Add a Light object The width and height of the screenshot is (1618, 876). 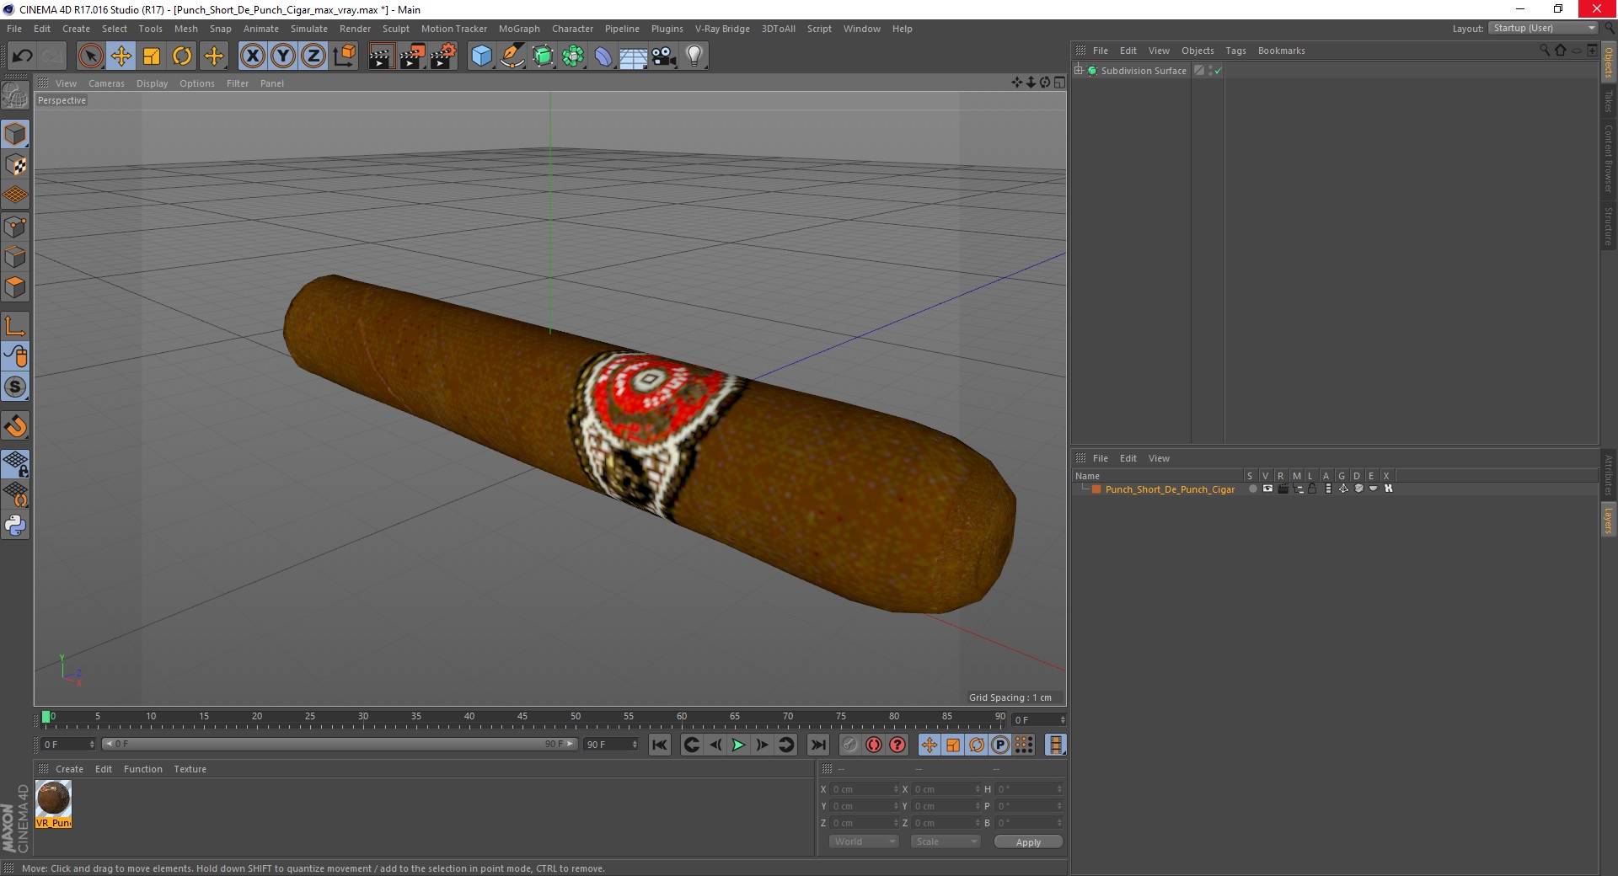[x=694, y=56]
